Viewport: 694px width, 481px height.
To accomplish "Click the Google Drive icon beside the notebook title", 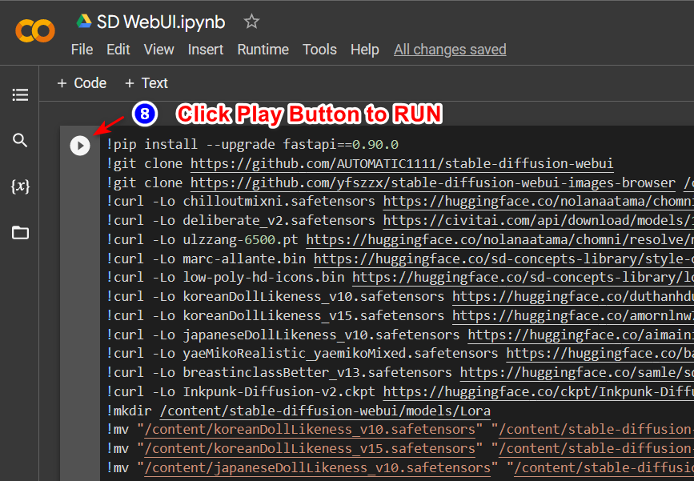I will tap(84, 22).
